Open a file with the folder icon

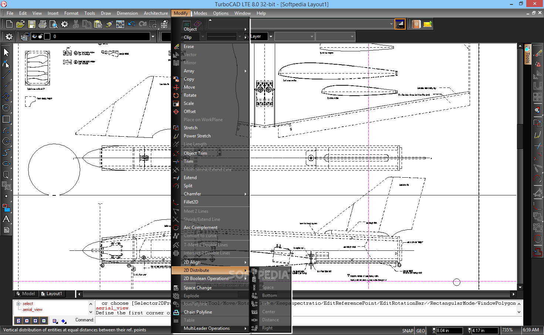pyautogui.click(x=20, y=24)
